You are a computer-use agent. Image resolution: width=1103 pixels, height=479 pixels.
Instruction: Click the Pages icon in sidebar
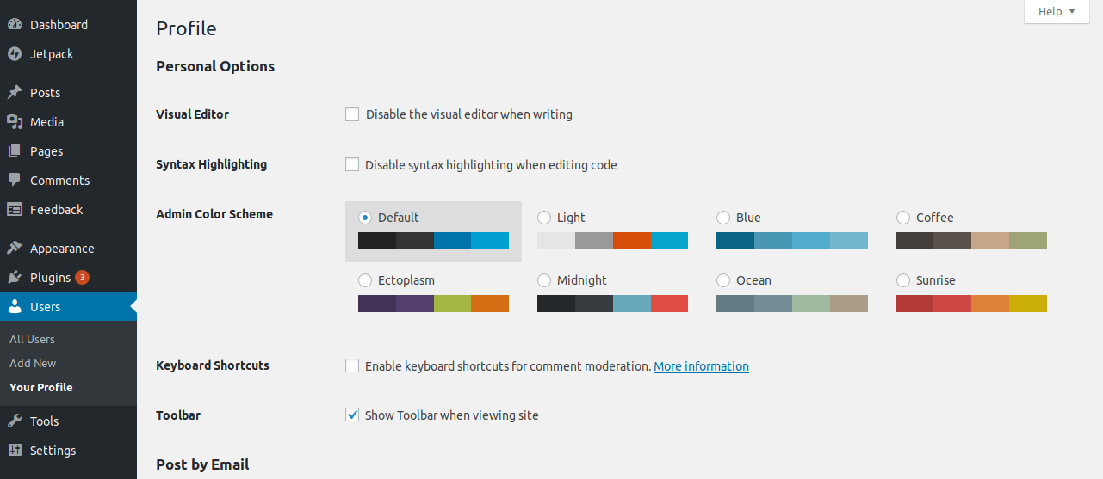tap(15, 151)
